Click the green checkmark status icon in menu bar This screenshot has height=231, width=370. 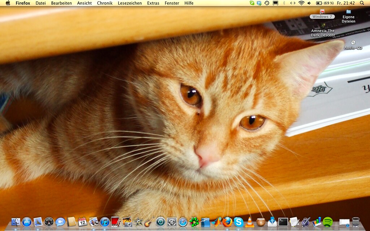252,3
